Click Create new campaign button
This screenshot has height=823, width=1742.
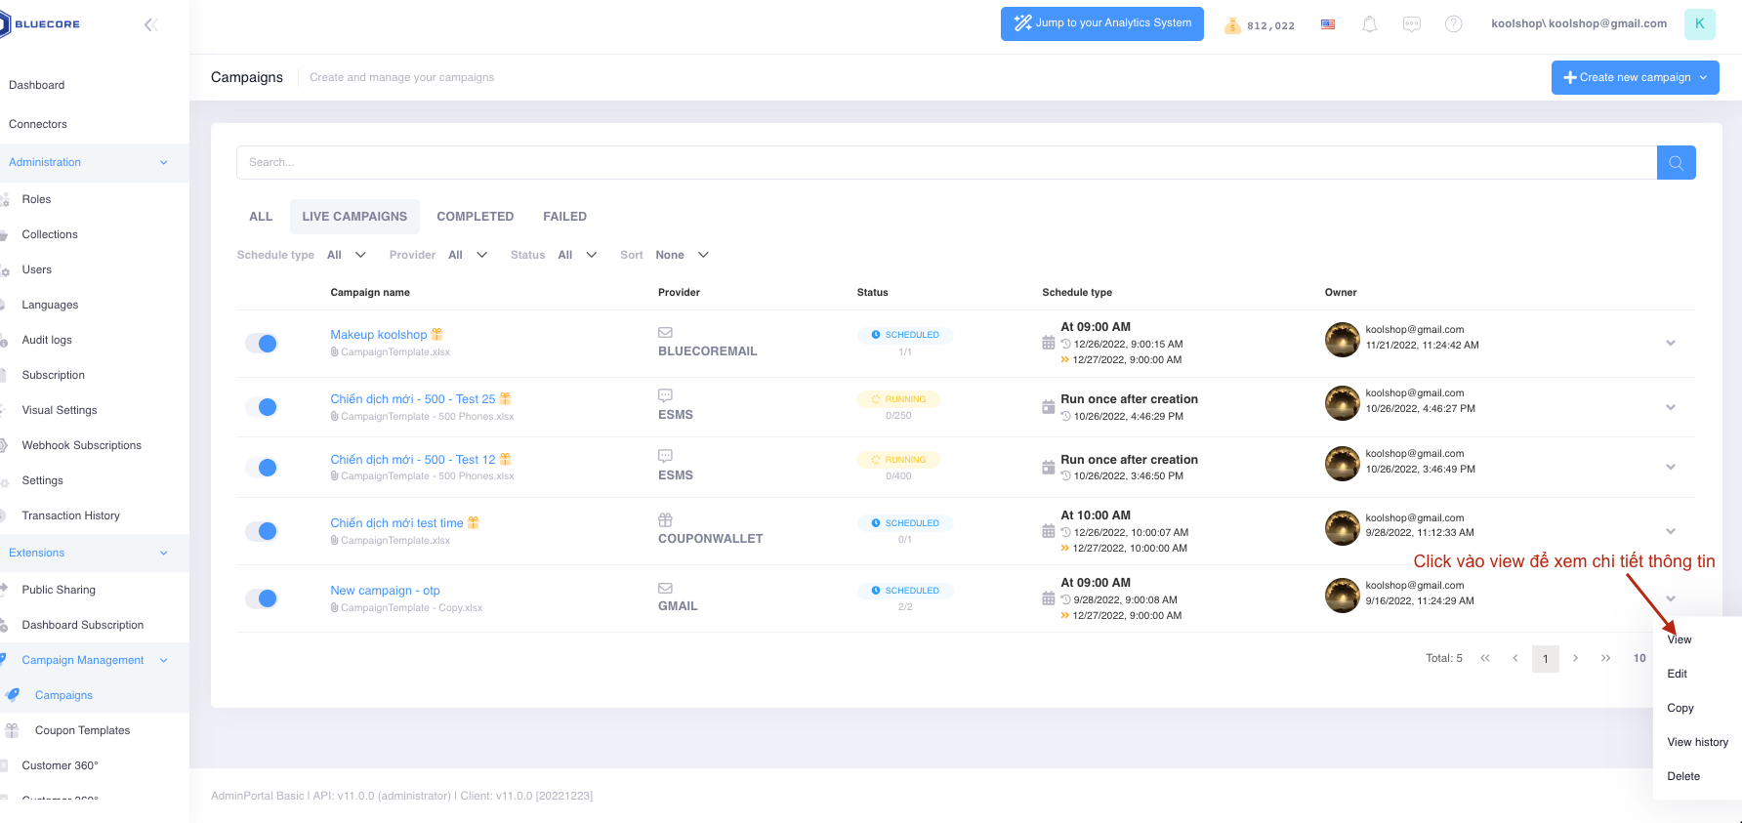click(1635, 77)
